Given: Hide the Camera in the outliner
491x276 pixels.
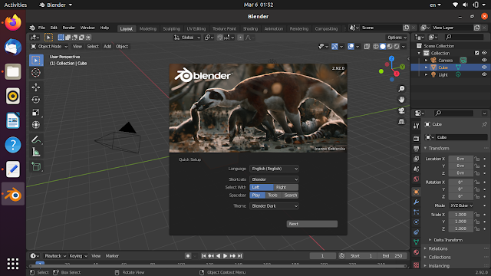Looking at the screenshot, I should click(484, 60).
